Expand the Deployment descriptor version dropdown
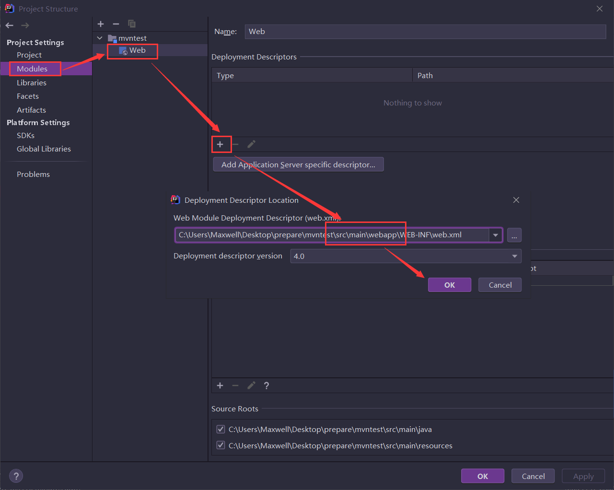This screenshot has height=490, width=614. pyautogui.click(x=514, y=256)
